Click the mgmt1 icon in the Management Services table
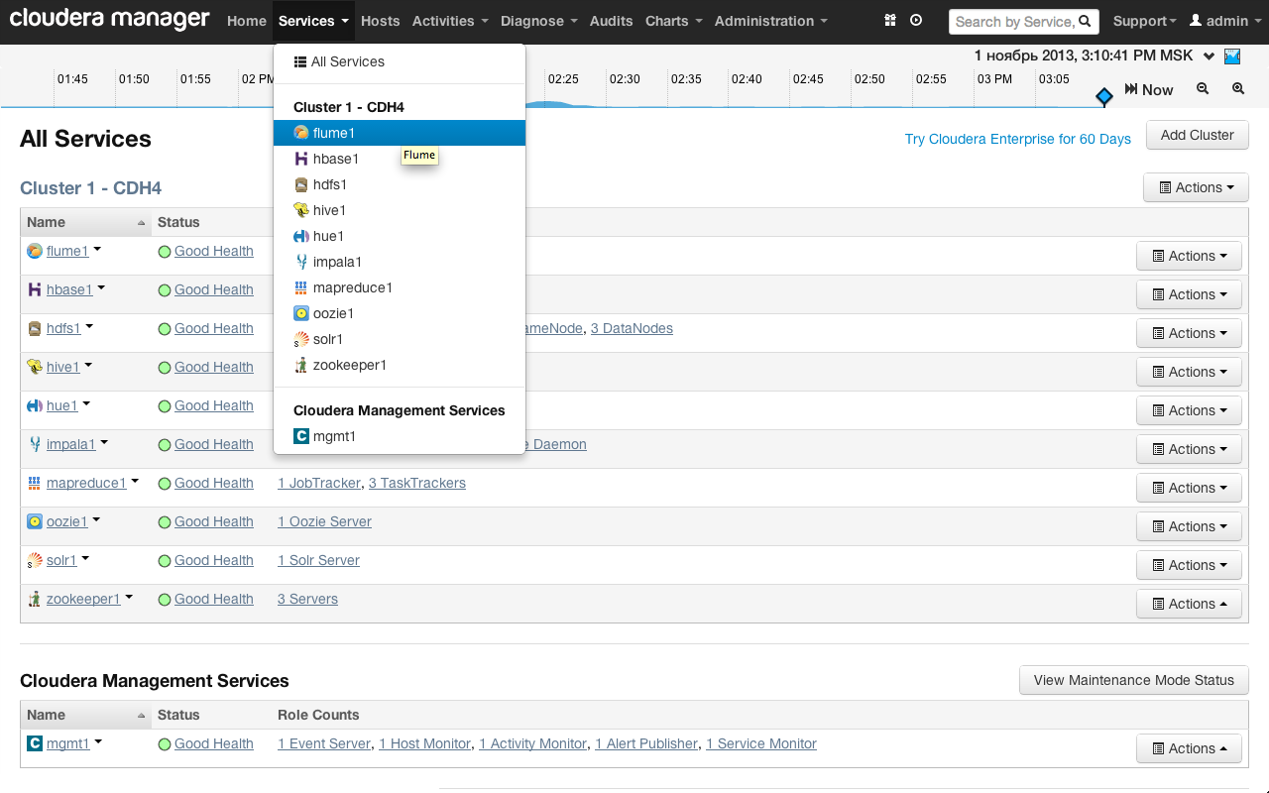 (35, 743)
